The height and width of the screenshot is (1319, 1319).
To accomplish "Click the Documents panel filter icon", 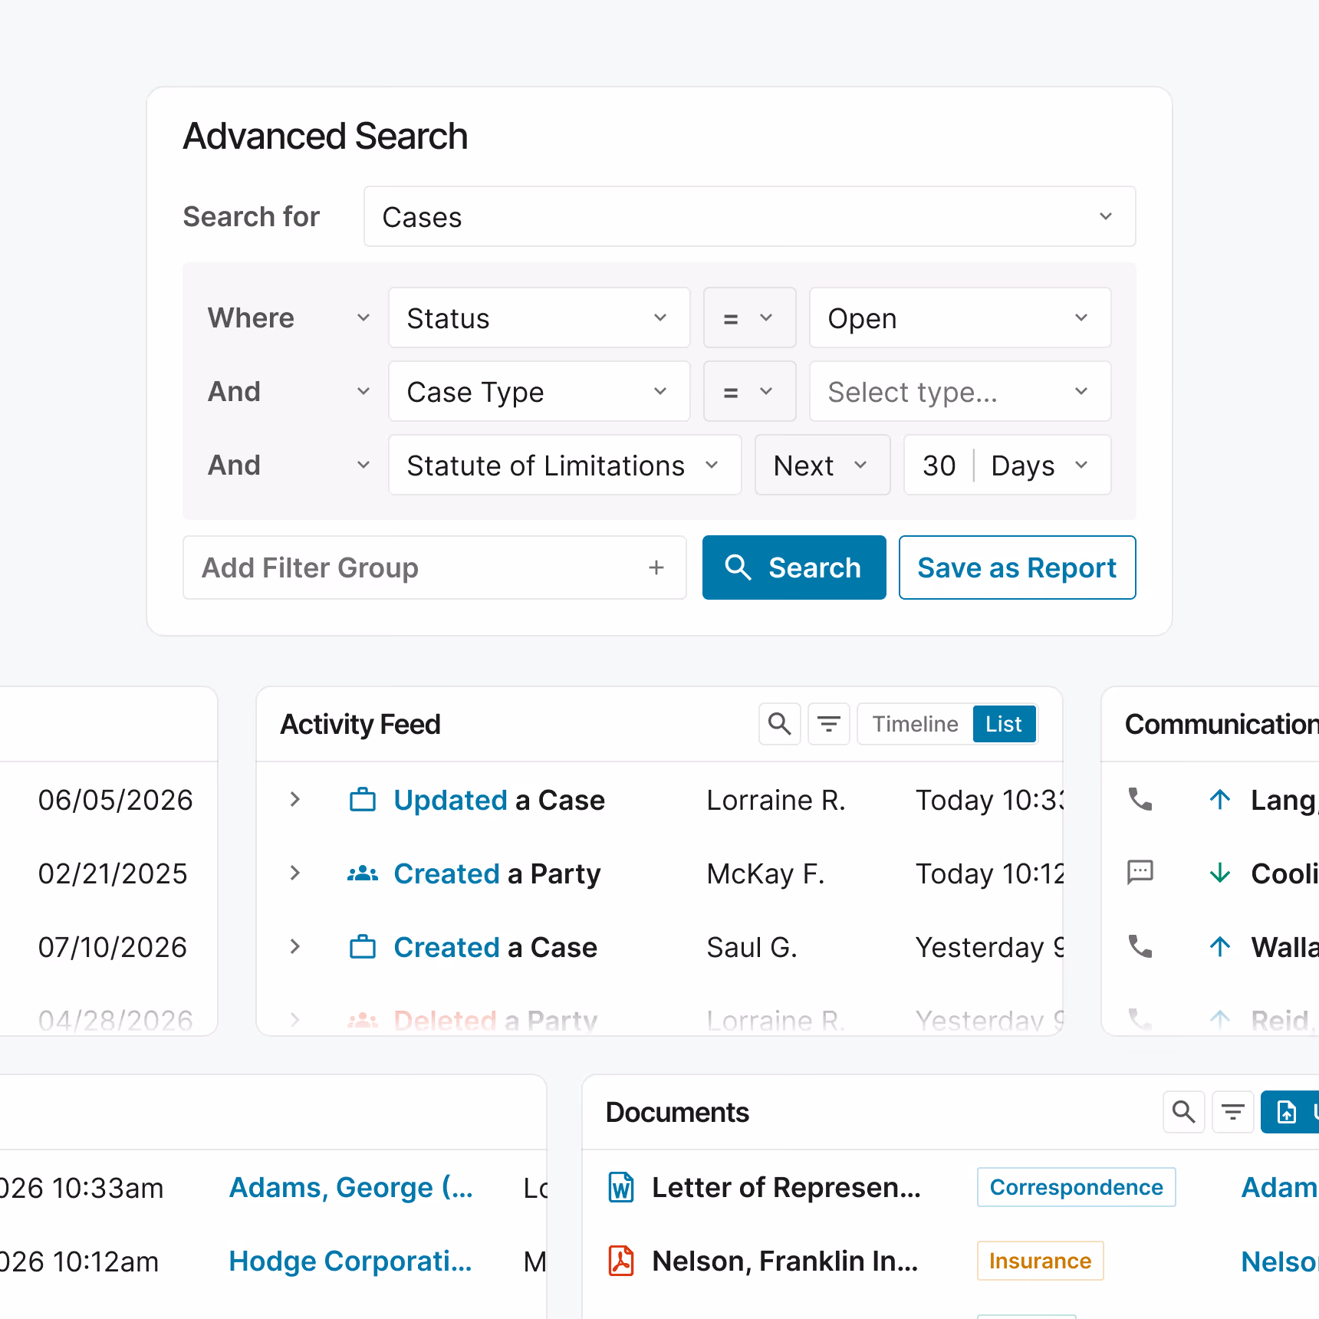I will tap(1232, 1112).
